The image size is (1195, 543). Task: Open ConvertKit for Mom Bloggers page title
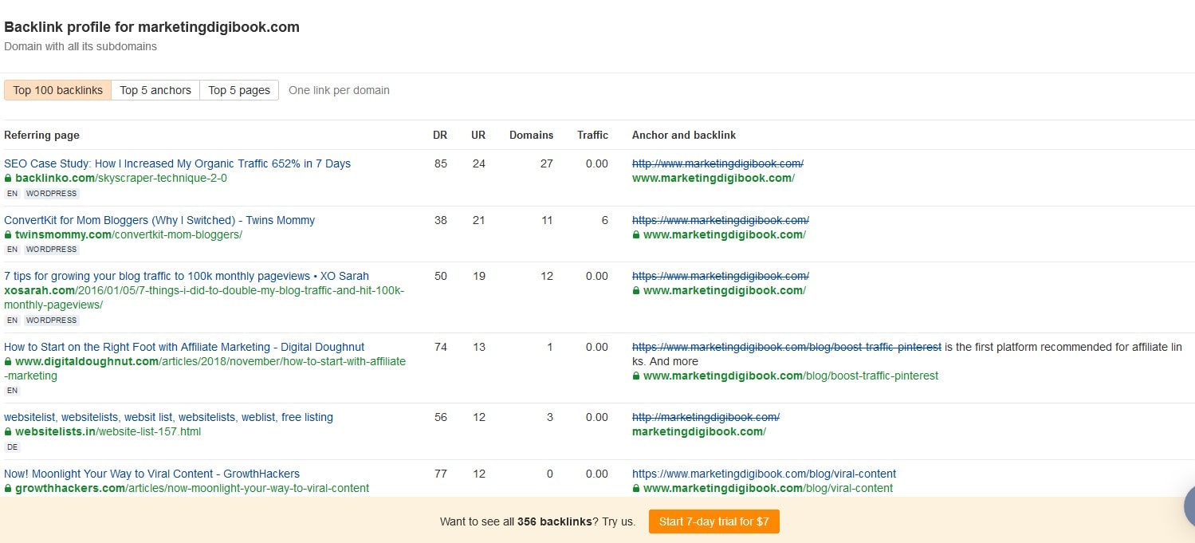159,220
